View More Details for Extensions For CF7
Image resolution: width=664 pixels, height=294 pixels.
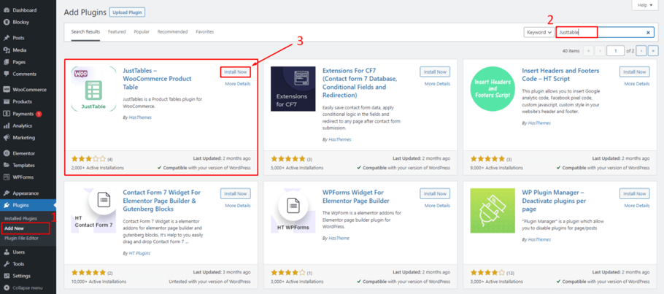pyautogui.click(x=437, y=84)
